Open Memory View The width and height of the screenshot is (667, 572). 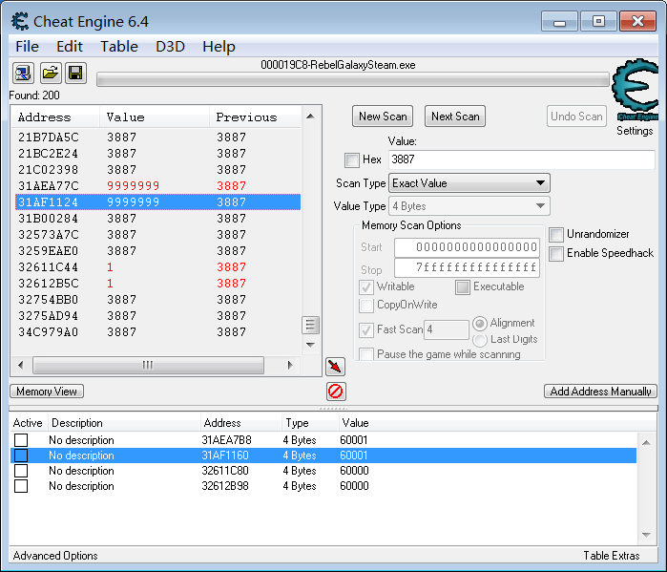tap(47, 392)
